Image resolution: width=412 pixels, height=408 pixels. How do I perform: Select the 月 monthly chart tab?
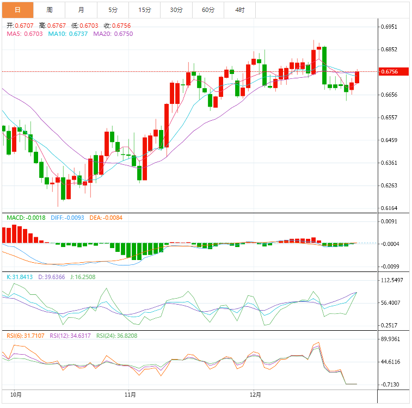tap(81, 10)
